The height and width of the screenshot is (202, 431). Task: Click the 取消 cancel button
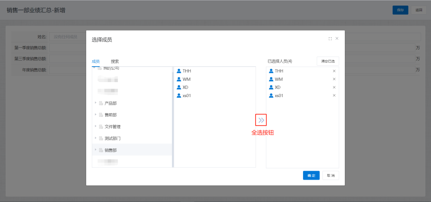pos(331,175)
